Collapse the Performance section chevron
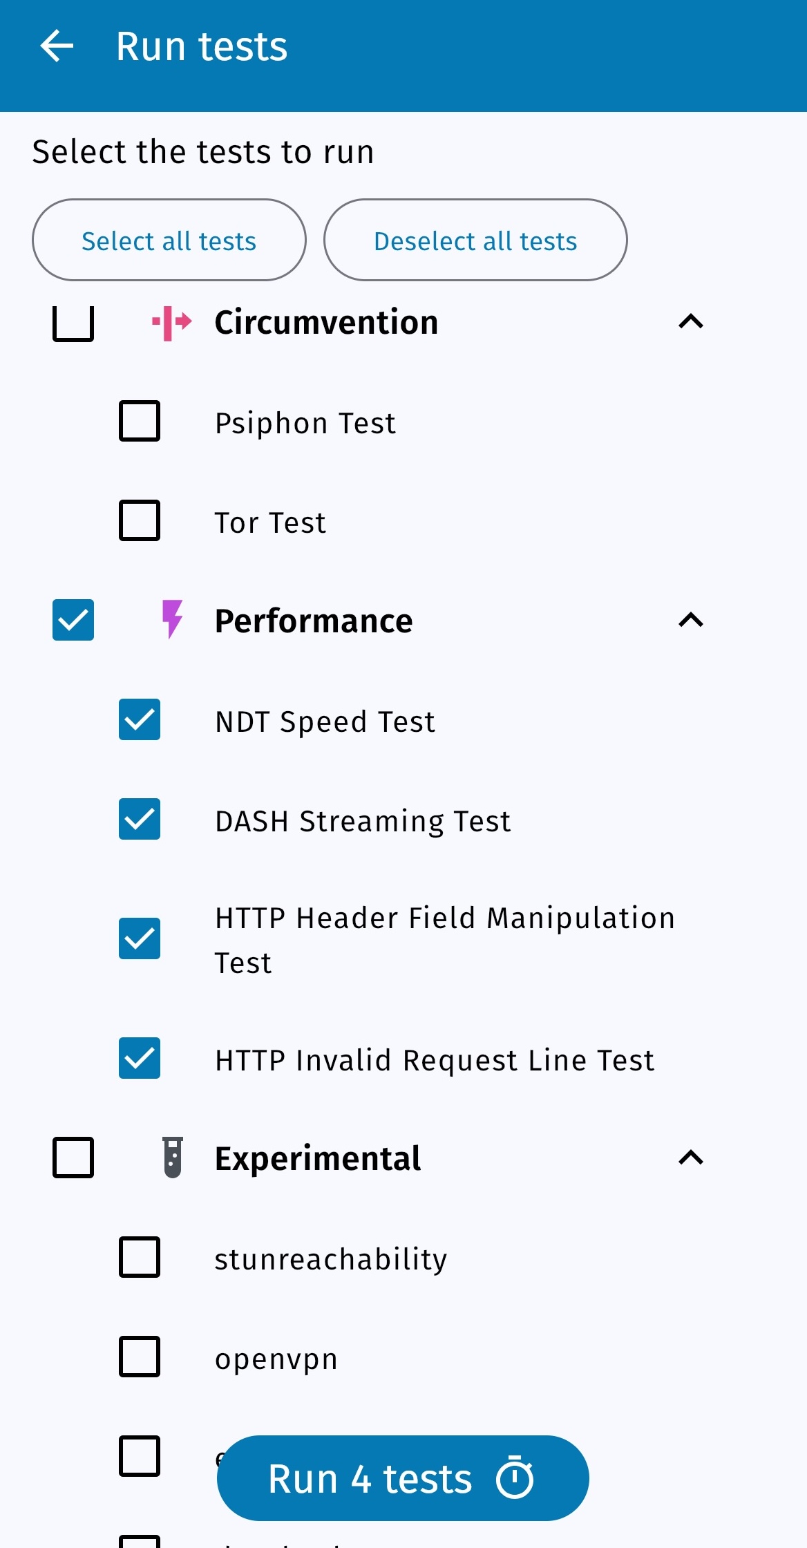 [691, 620]
